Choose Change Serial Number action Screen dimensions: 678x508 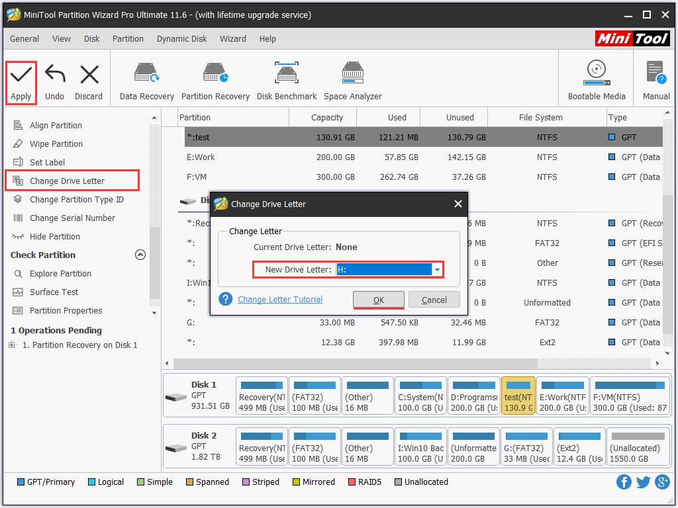tap(72, 218)
